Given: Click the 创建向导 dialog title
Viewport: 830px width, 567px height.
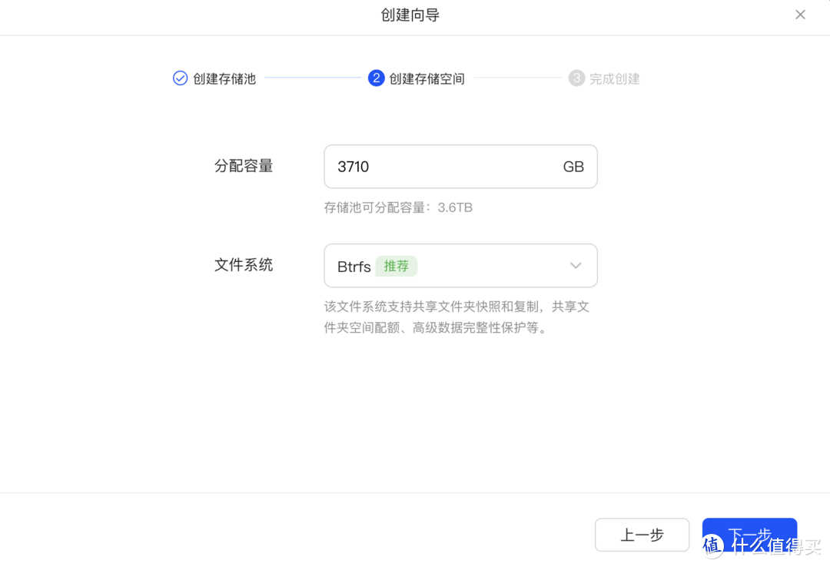Looking at the screenshot, I should (x=410, y=15).
